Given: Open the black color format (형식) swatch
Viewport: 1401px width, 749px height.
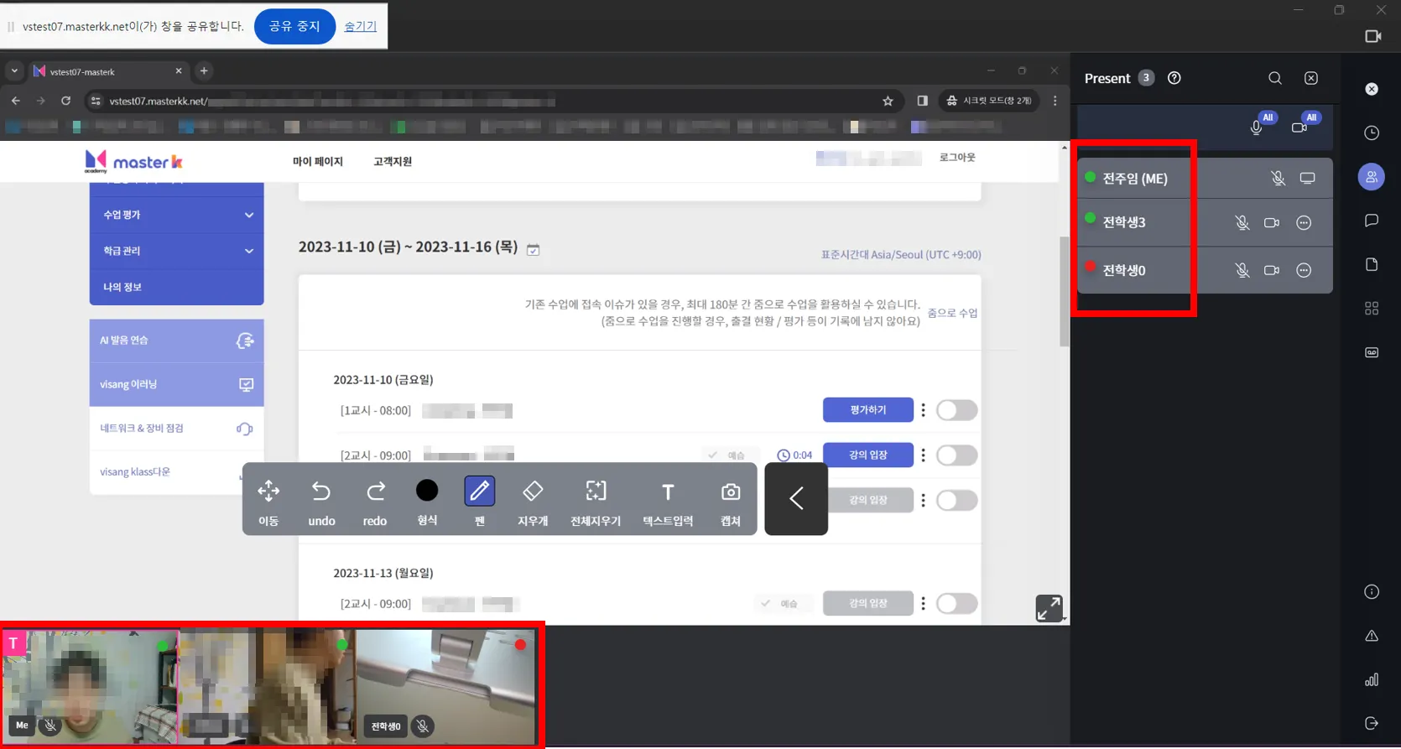Looking at the screenshot, I should (x=427, y=491).
